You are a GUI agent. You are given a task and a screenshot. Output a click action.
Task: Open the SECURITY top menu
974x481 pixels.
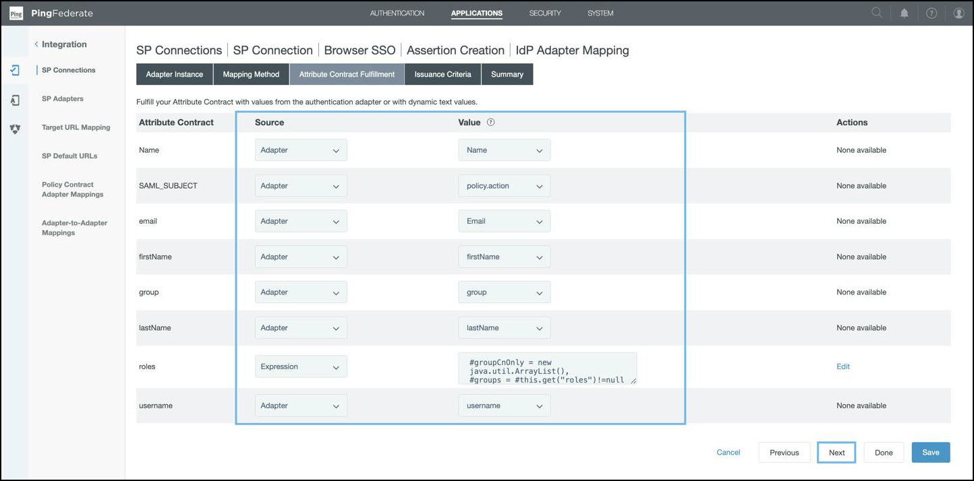tap(544, 13)
